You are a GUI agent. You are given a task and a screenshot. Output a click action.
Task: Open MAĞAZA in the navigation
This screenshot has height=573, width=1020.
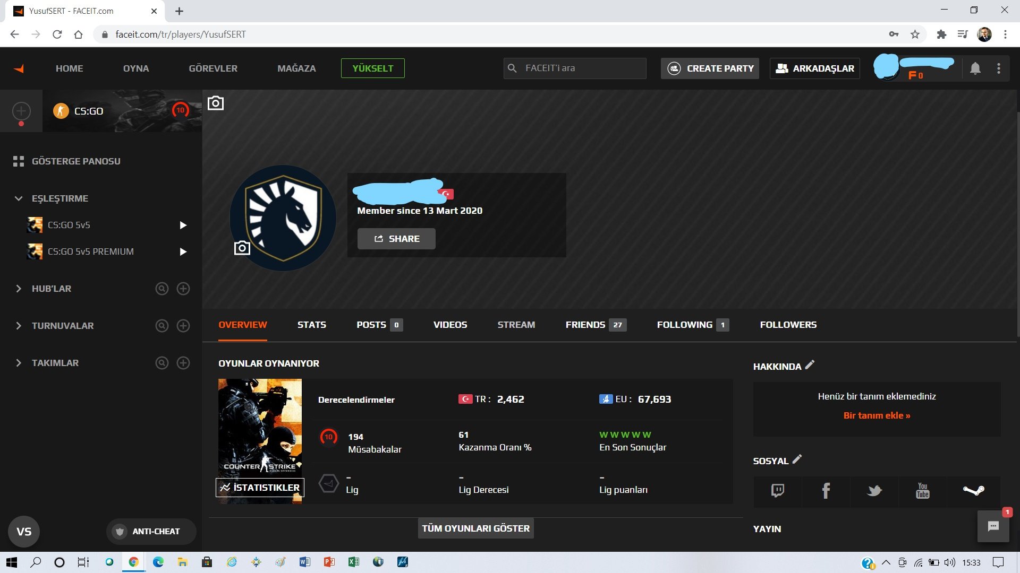[296, 68]
